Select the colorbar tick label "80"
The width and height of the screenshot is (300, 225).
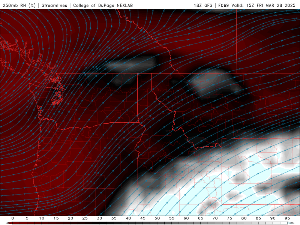coord(244,218)
